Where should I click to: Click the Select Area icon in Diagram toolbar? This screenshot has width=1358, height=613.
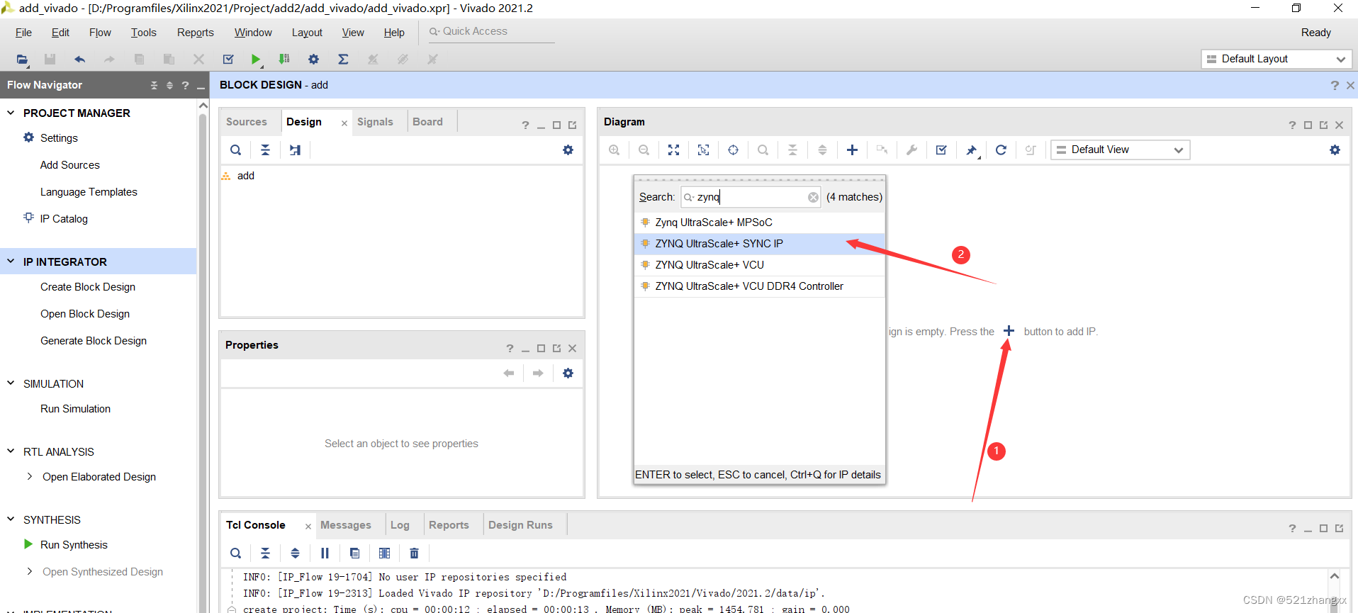tap(703, 150)
